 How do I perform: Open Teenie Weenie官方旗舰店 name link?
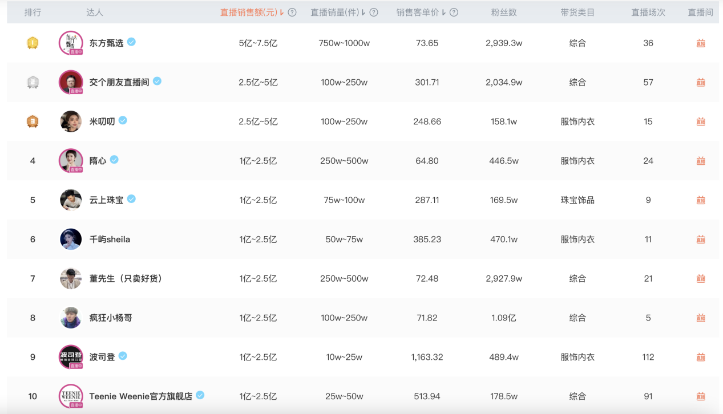pos(140,396)
